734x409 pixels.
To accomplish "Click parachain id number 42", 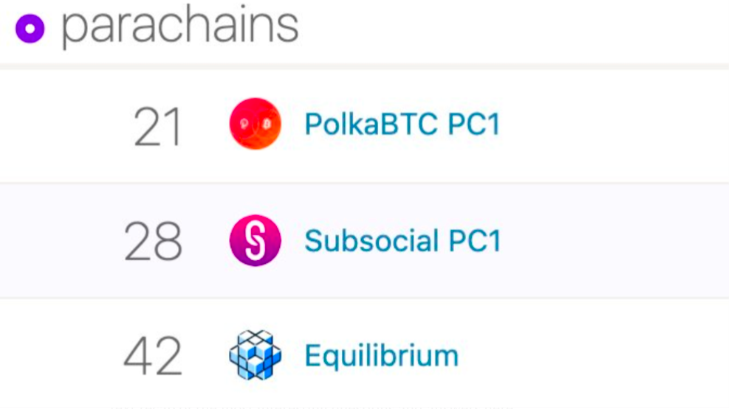I will [x=153, y=356].
